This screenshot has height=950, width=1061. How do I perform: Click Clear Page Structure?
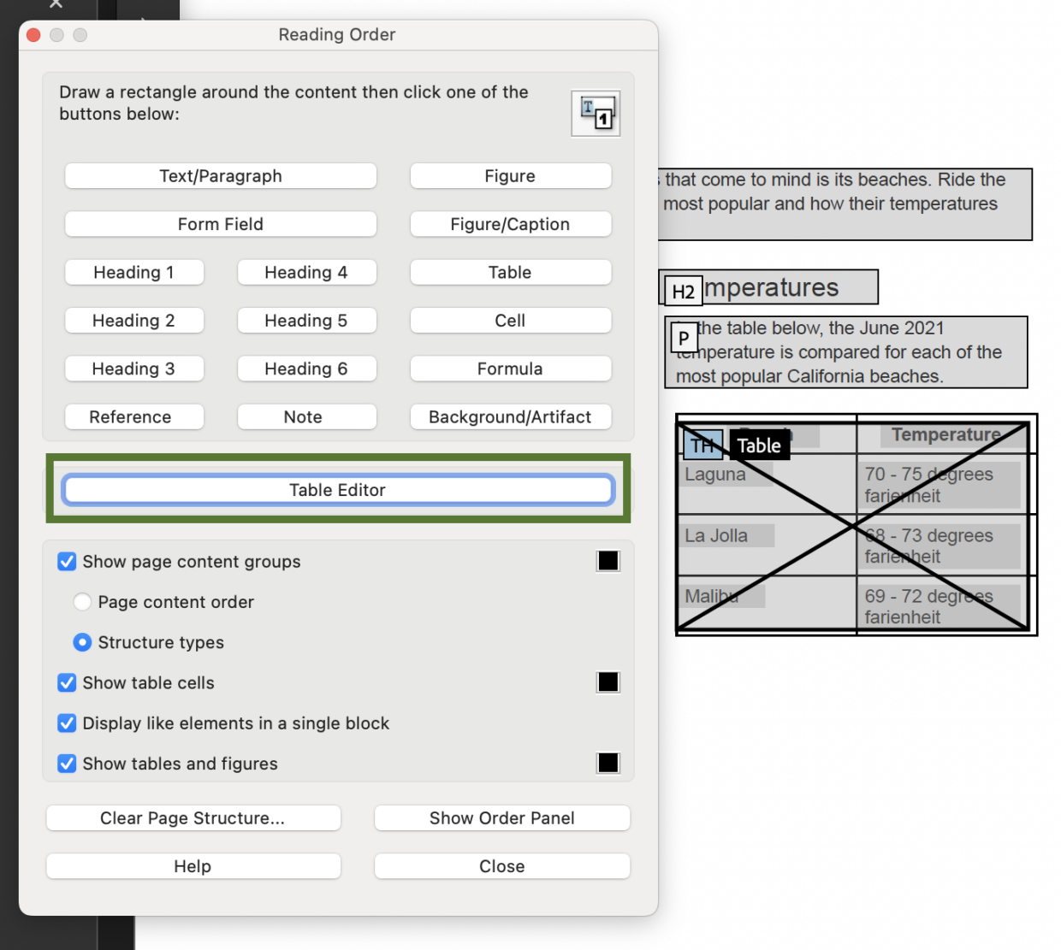(x=193, y=818)
